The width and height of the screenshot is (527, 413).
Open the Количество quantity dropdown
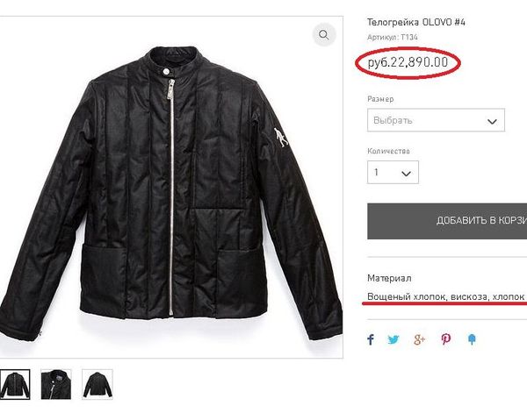coord(392,173)
